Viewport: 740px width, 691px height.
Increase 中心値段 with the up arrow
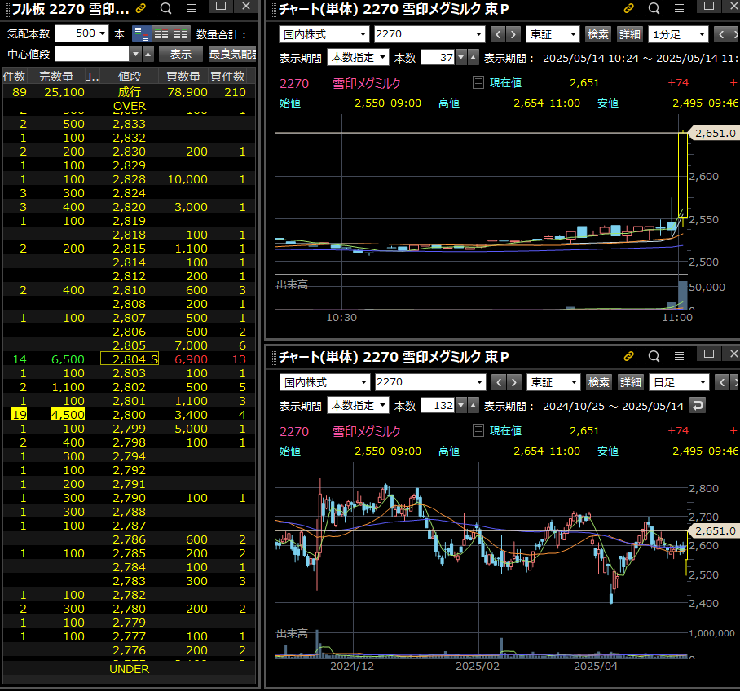tap(148, 54)
